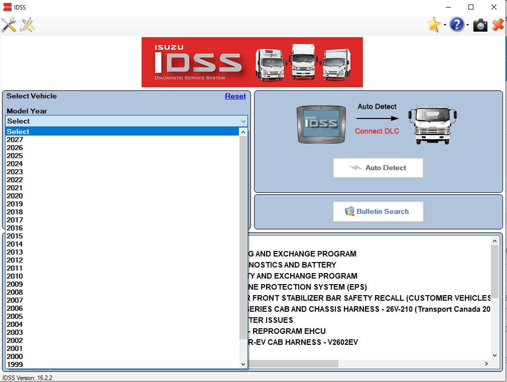Select model year 2009
The width and height of the screenshot is (507, 382).
pyautogui.click(x=122, y=284)
